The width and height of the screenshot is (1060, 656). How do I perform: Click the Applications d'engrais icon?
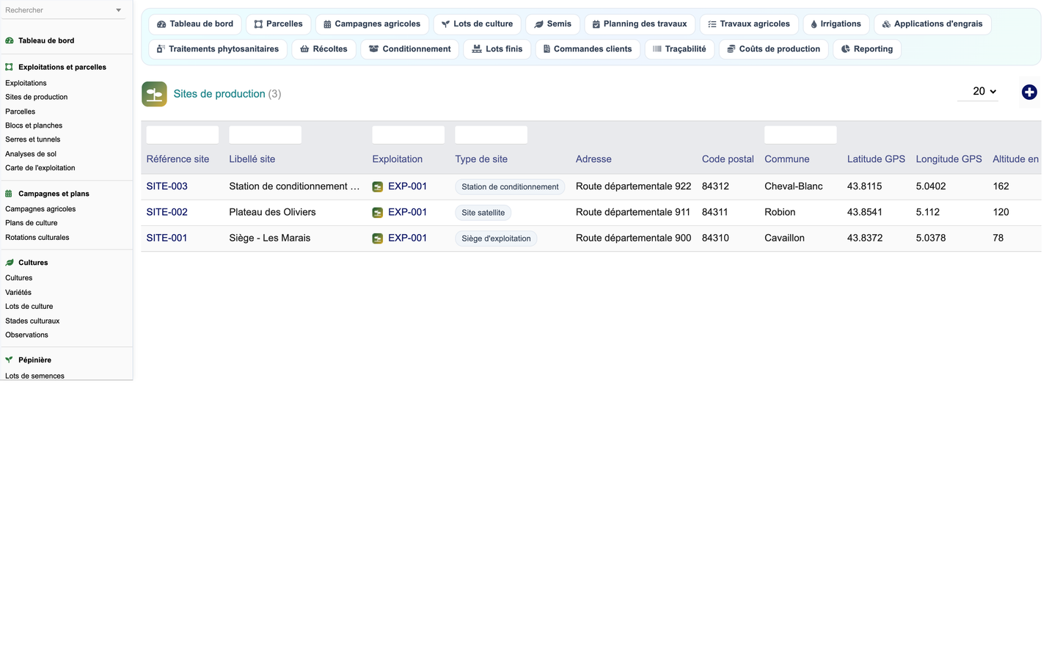pos(886,24)
